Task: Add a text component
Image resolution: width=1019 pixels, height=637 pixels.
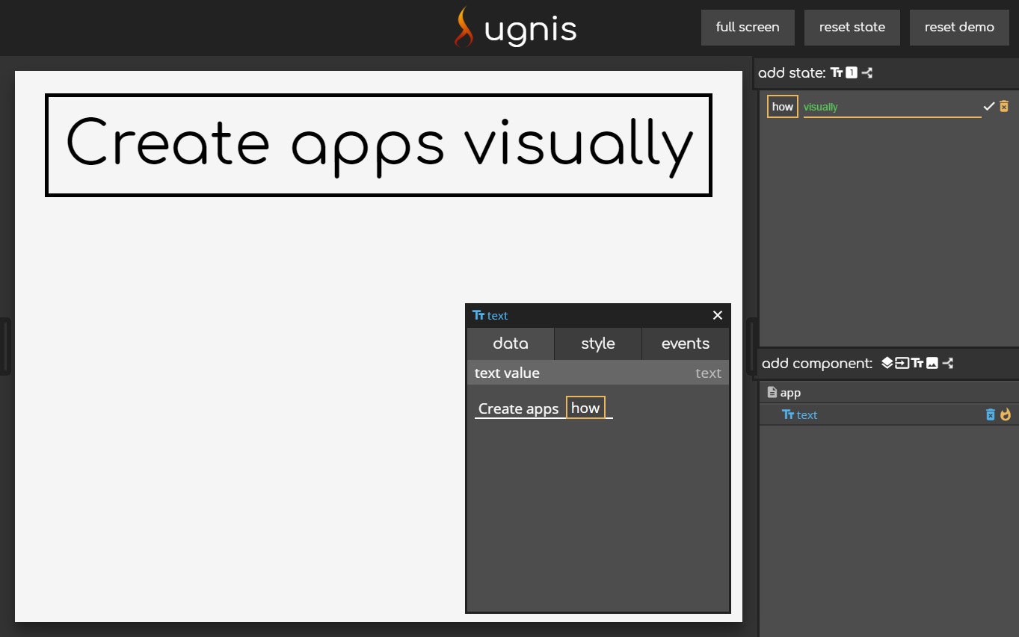Action: click(x=917, y=363)
